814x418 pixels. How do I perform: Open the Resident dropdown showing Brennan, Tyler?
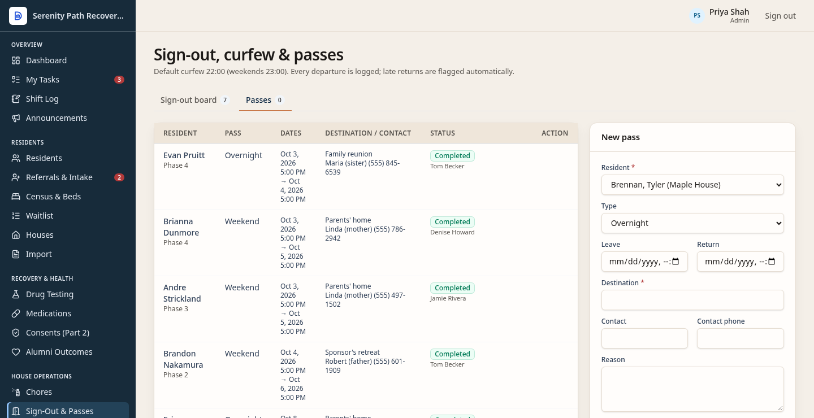(x=692, y=185)
